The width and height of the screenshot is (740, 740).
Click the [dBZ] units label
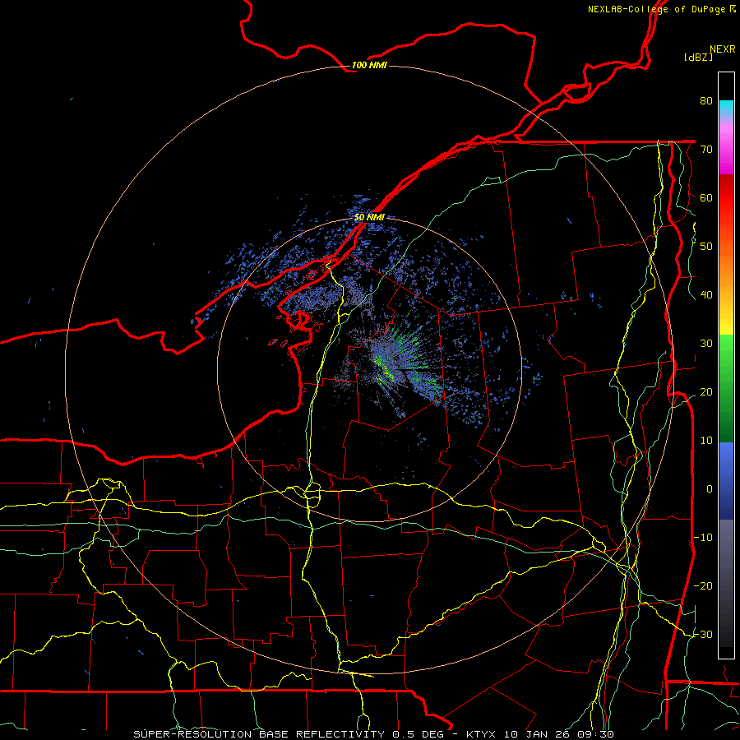click(x=698, y=58)
